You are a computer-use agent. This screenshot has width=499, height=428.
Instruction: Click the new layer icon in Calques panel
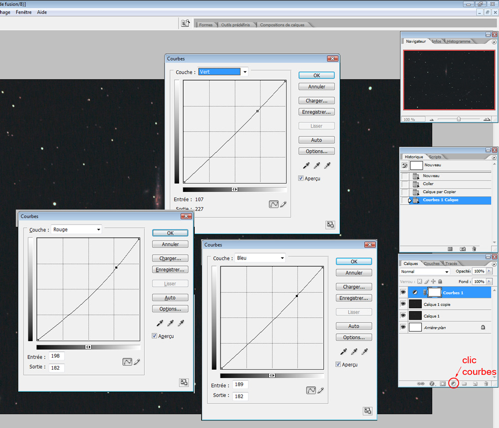click(x=475, y=384)
